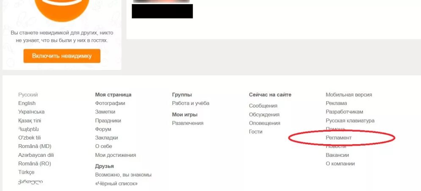Image resolution: width=421 pixels, height=191 pixels.
Task: Open Фотографии link
Action: [x=110, y=103]
